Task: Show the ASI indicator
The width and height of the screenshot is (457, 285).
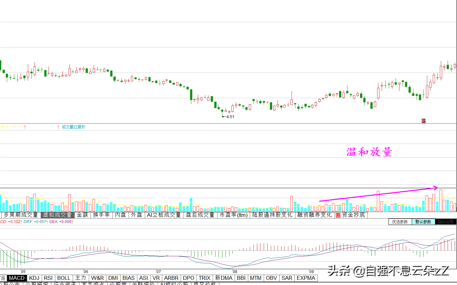Action: coord(143,278)
